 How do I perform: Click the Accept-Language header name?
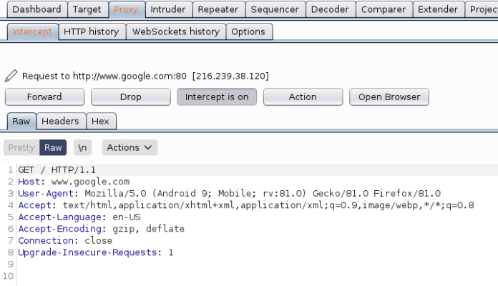[x=59, y=217]
